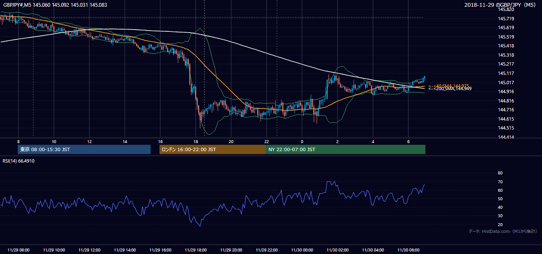Click the 11/30 04:00 time axis label

point(373,250)
